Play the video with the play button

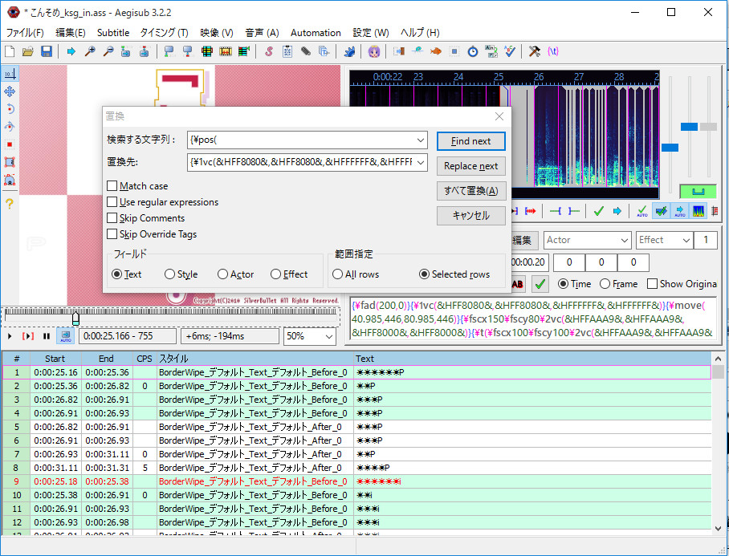click(10, 336)
